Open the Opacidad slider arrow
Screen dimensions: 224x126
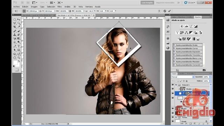[210, 77]
